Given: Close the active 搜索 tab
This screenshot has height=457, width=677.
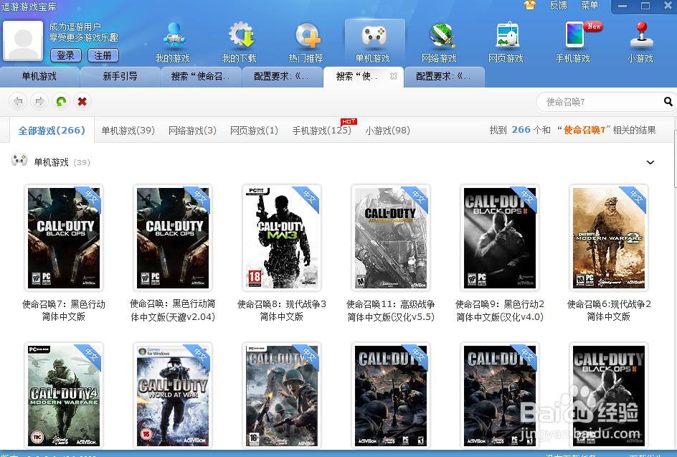Looking at the screenshot, I should click(393, 76).
